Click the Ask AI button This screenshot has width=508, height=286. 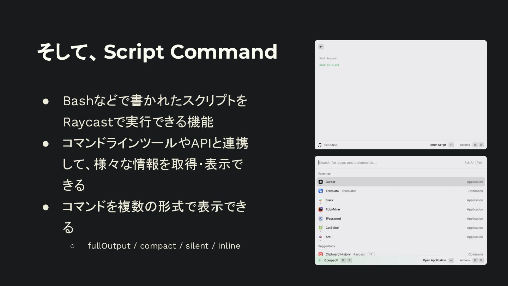pos(469,162)
